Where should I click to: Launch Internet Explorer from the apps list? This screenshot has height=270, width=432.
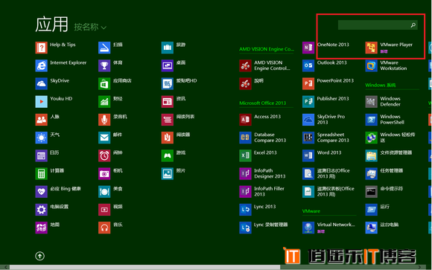click(61, 65)
